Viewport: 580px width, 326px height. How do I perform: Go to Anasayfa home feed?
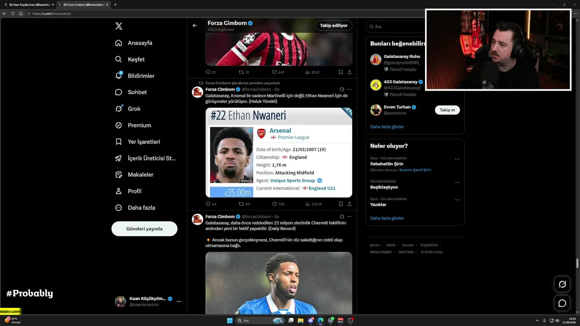[x=134, y=43]
